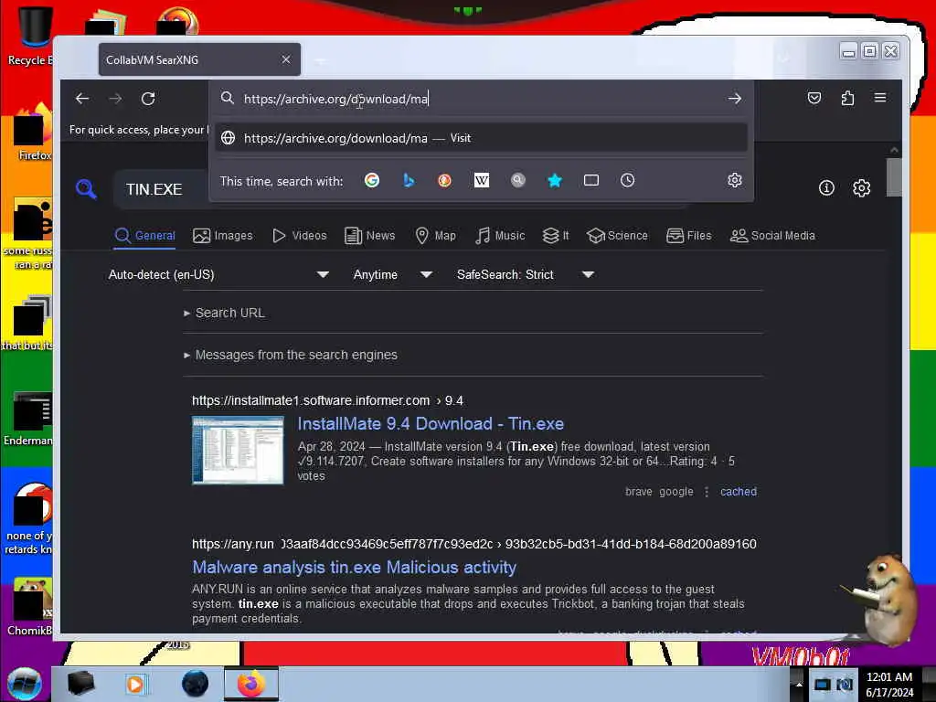This screenshot has height=702, width=936.
Task: Switch to the Files category
Action: [689, 236]
